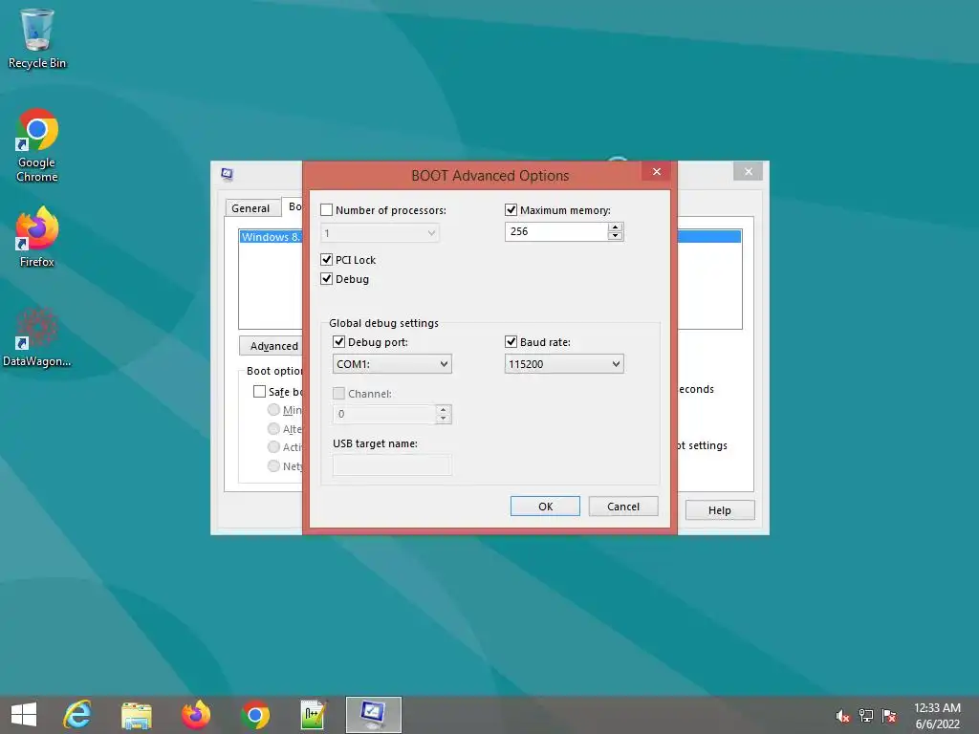Toggle the PCI Lock checkbox
Screen dimensions: 979x734
point(327,259)
